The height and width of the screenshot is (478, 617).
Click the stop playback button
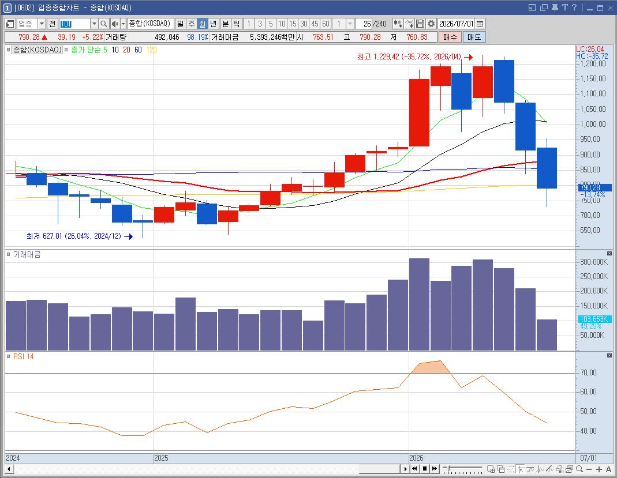tap(425, 469)
